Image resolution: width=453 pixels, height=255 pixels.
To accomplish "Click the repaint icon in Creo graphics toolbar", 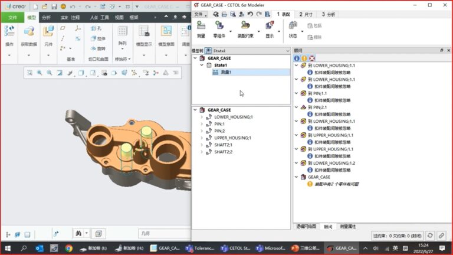I will [x=60, y=73].
